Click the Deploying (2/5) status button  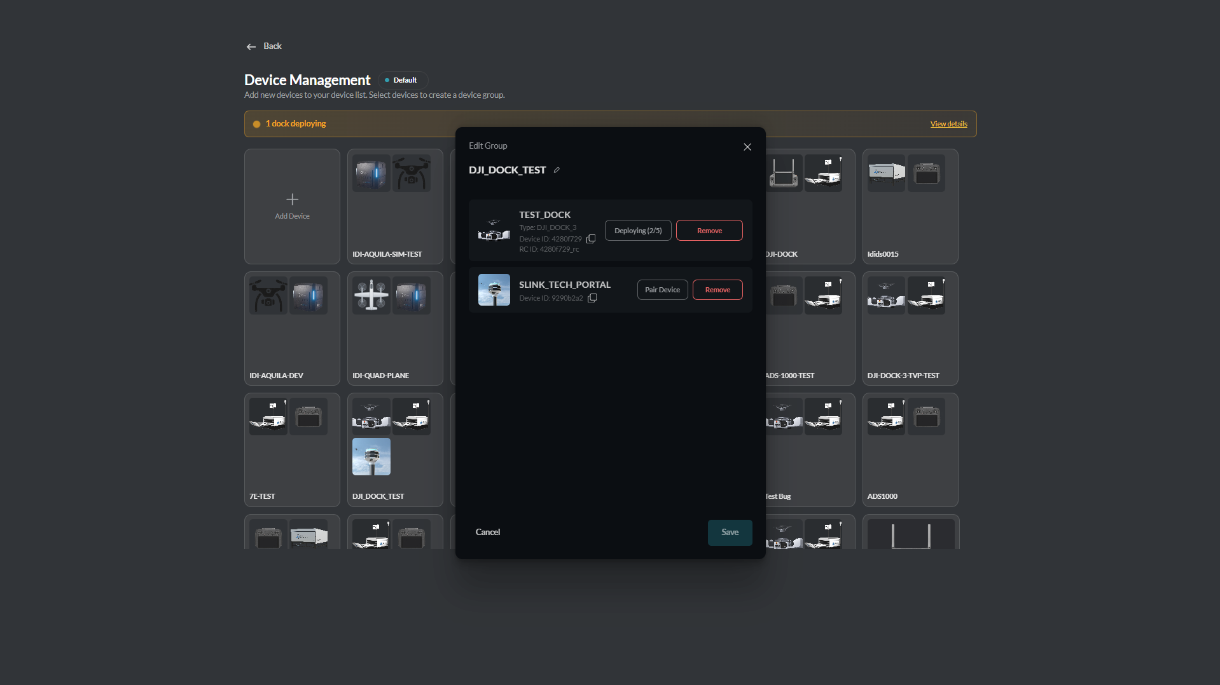click(638, 231)
